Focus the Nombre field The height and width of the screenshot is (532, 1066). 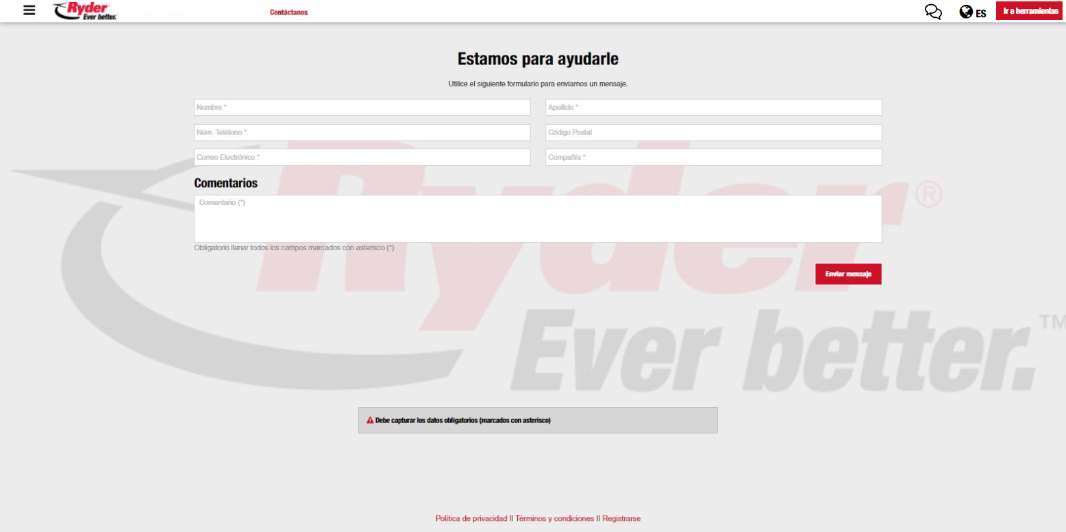(x=362, y=108)
